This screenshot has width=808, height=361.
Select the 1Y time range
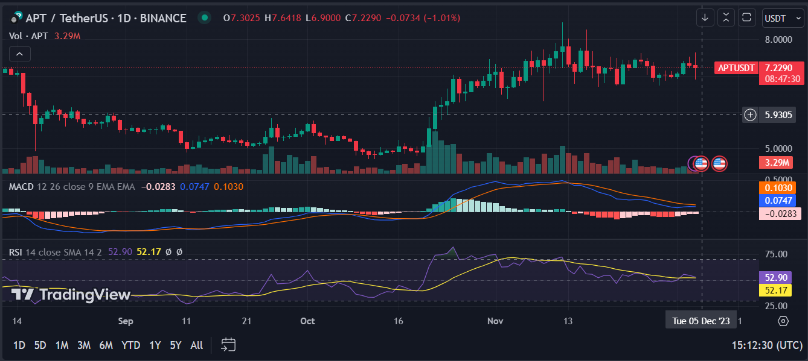(x=155, y=345)
